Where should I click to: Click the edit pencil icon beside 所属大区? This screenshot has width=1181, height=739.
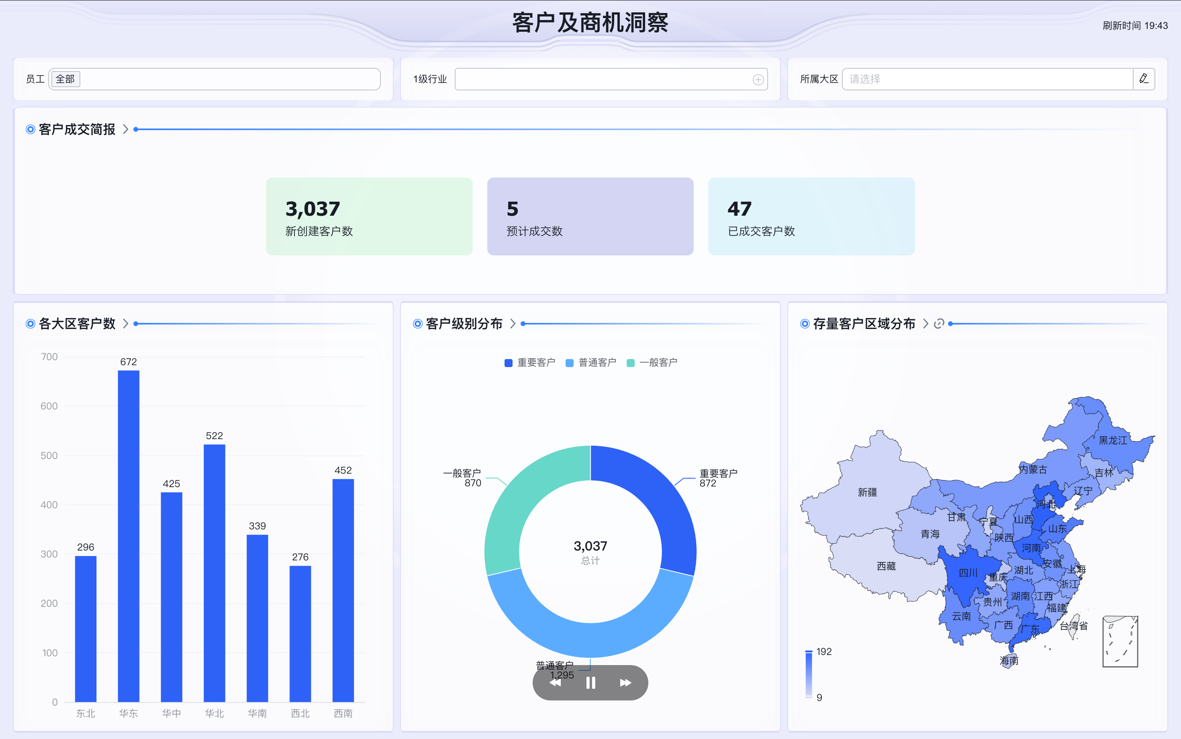pyautogui.click(x=1144, y=79)
